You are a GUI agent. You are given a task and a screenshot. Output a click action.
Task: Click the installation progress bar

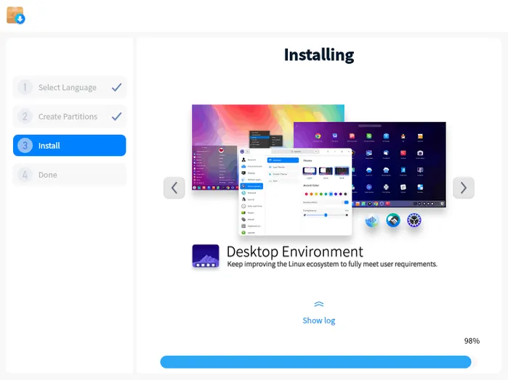tap(319, 362)
